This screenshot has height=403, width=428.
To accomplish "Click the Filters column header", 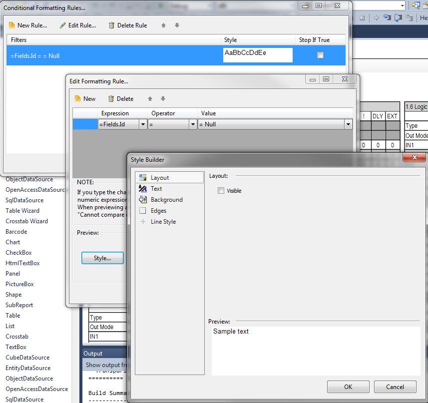I will (113, 40).
